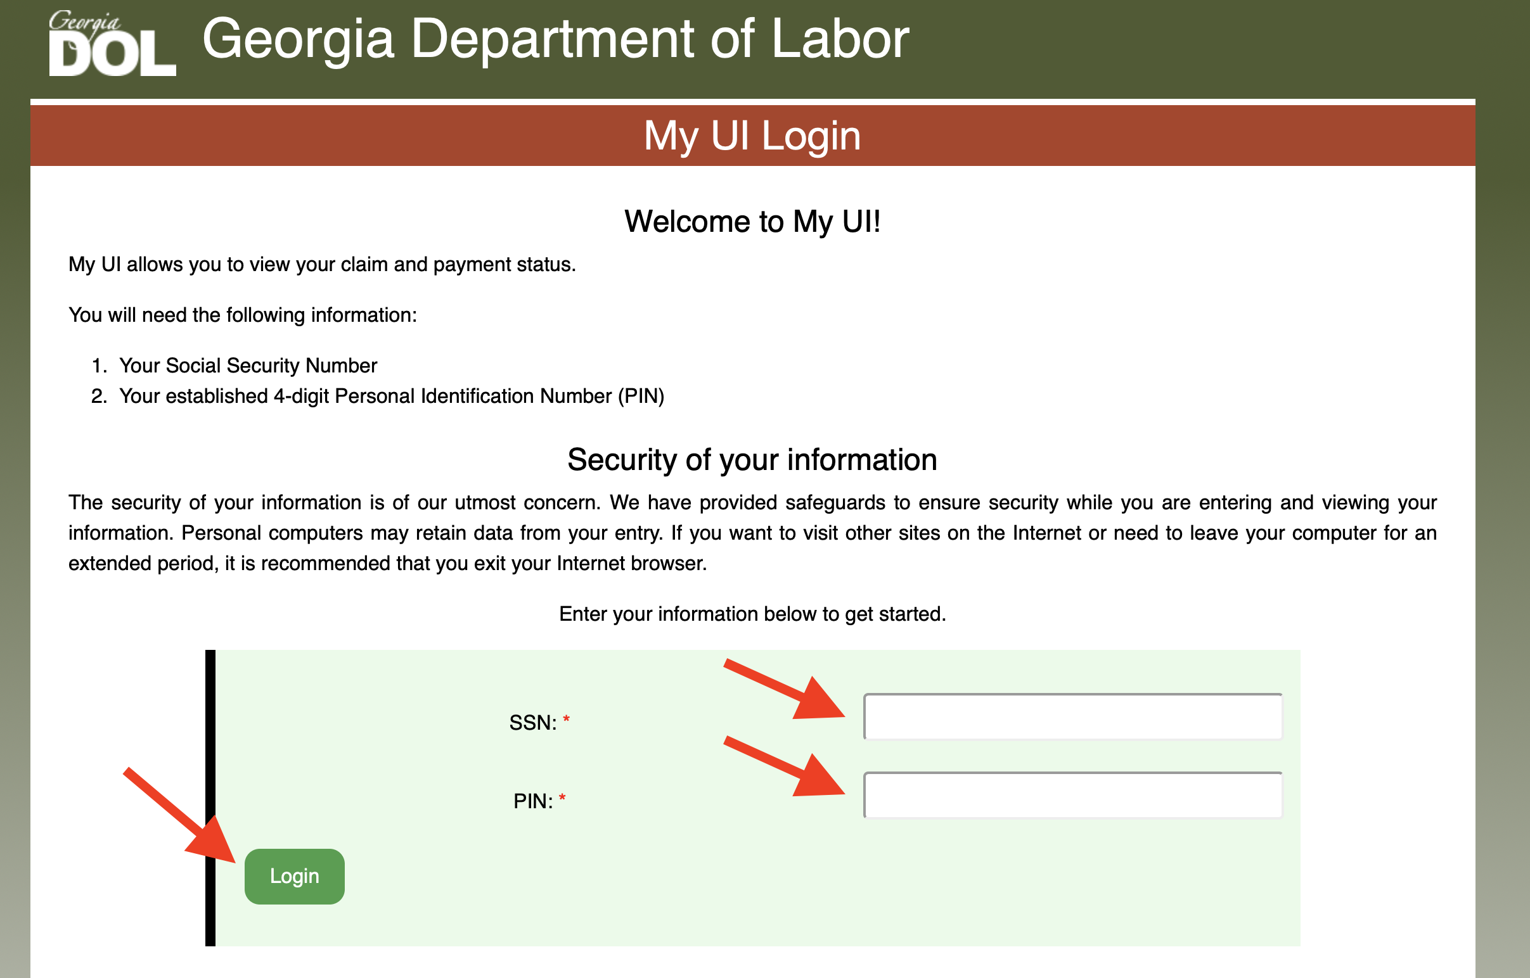Screen dimensions: 1530x978
Task: Focus the SSN input field
Action: (x=1072, y=717)
